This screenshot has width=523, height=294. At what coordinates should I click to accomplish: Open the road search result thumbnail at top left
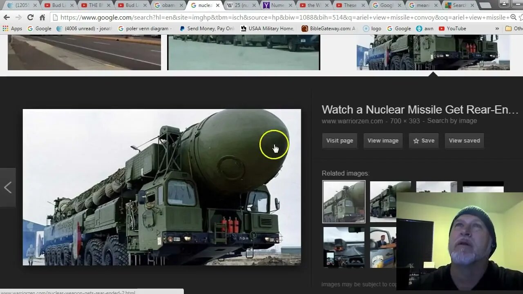tap(84, 52)
